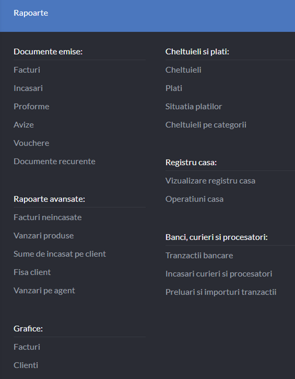295x379 pixels.
Task: Open the Fisa client report
Action: pyautogui.click(x=32, y=272)
